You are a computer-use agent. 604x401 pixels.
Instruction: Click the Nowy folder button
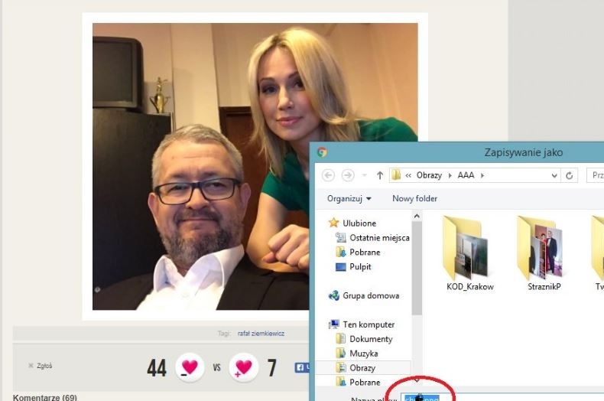pos(414,198)
